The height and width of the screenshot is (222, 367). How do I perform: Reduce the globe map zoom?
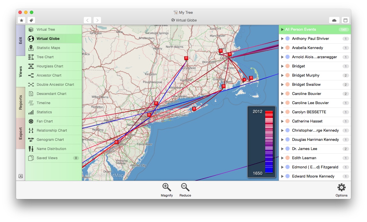click(x=185, y=190)
